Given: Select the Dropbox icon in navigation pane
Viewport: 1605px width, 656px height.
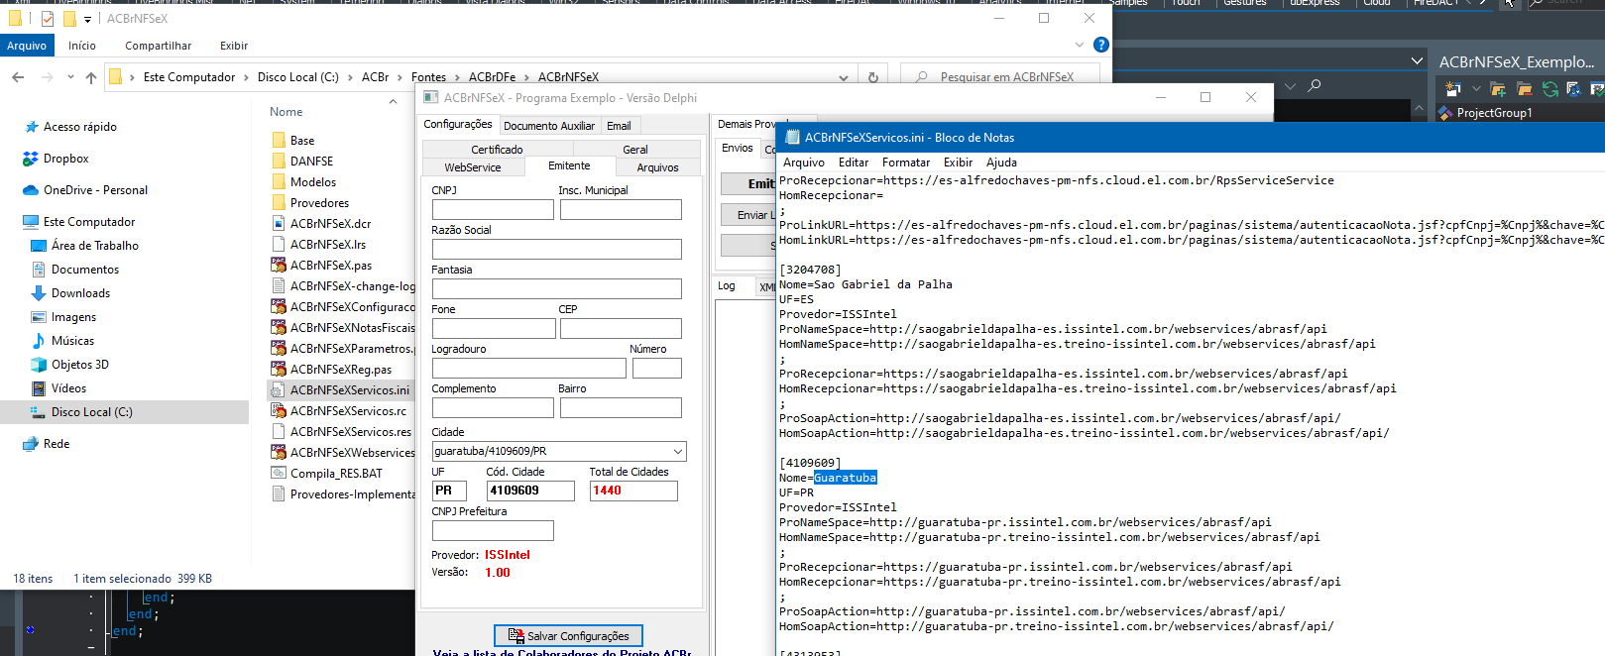Looking at the screenshot, I should pyautogui.click(x=30, y=159).
